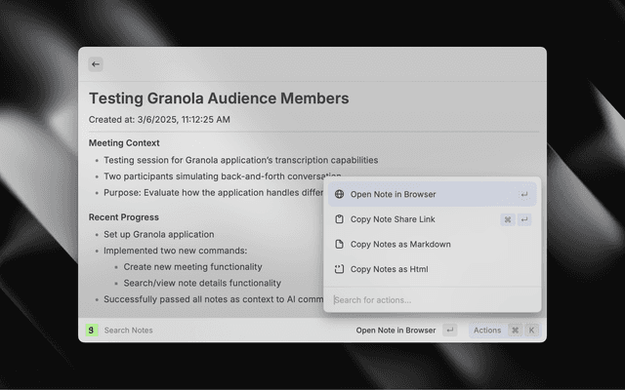Click the green Granola icon in the bottom bar
The image size is (625, 390).
click(92, 331)
